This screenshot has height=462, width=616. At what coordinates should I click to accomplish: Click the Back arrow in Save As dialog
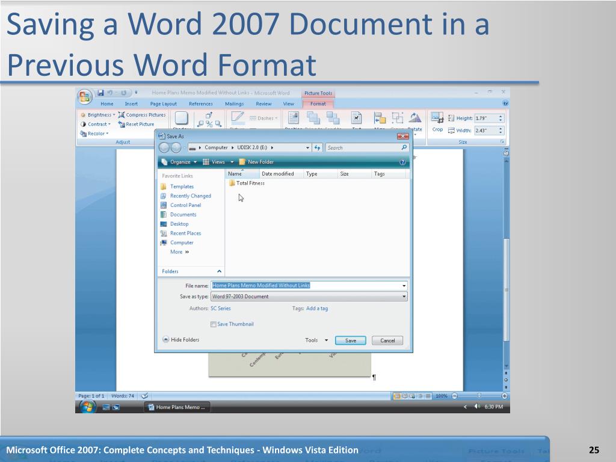[x=164, y=148]
